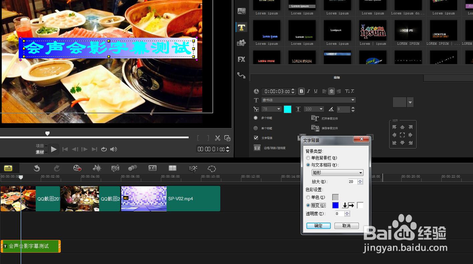The image size is (473, 264).
Task: Expand the font face dropdown
Action: (352, 100)
